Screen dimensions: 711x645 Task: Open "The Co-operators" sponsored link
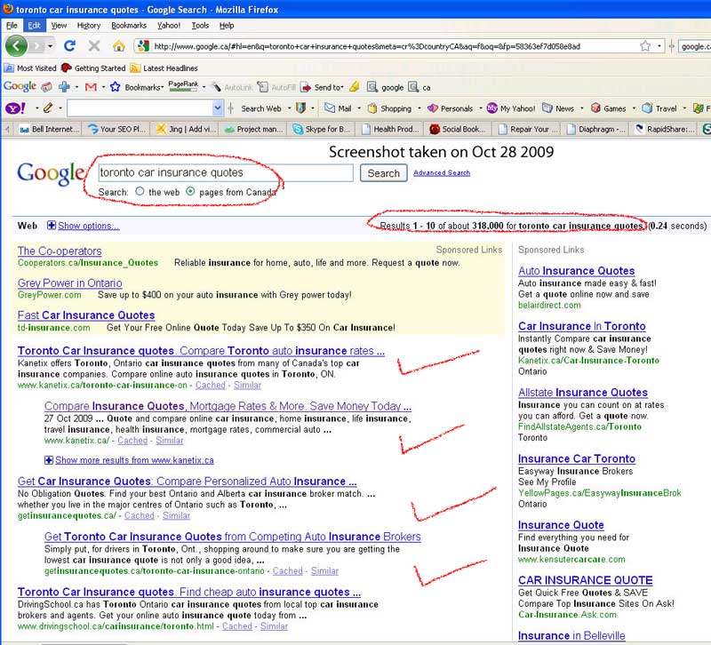coord(60,251)
